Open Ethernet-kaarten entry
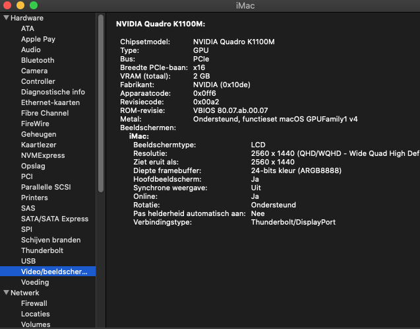The height and width of the screenshot is (329, 420). tap(50, 102)
